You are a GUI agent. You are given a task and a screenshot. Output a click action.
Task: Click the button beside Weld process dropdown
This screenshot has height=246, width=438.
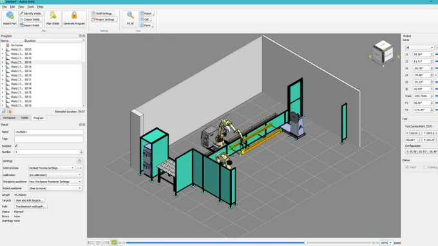pyautogui.click(x=79, y=168)
